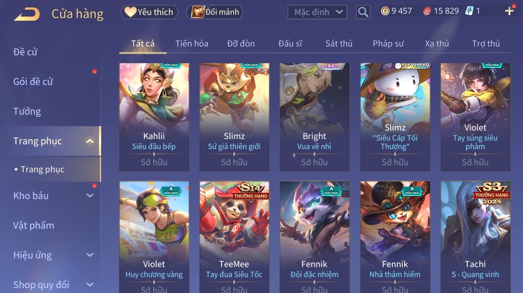This screenshot has width=523, height=293.
Task: Open the search magnifier icon
Action: click(363, 13)
